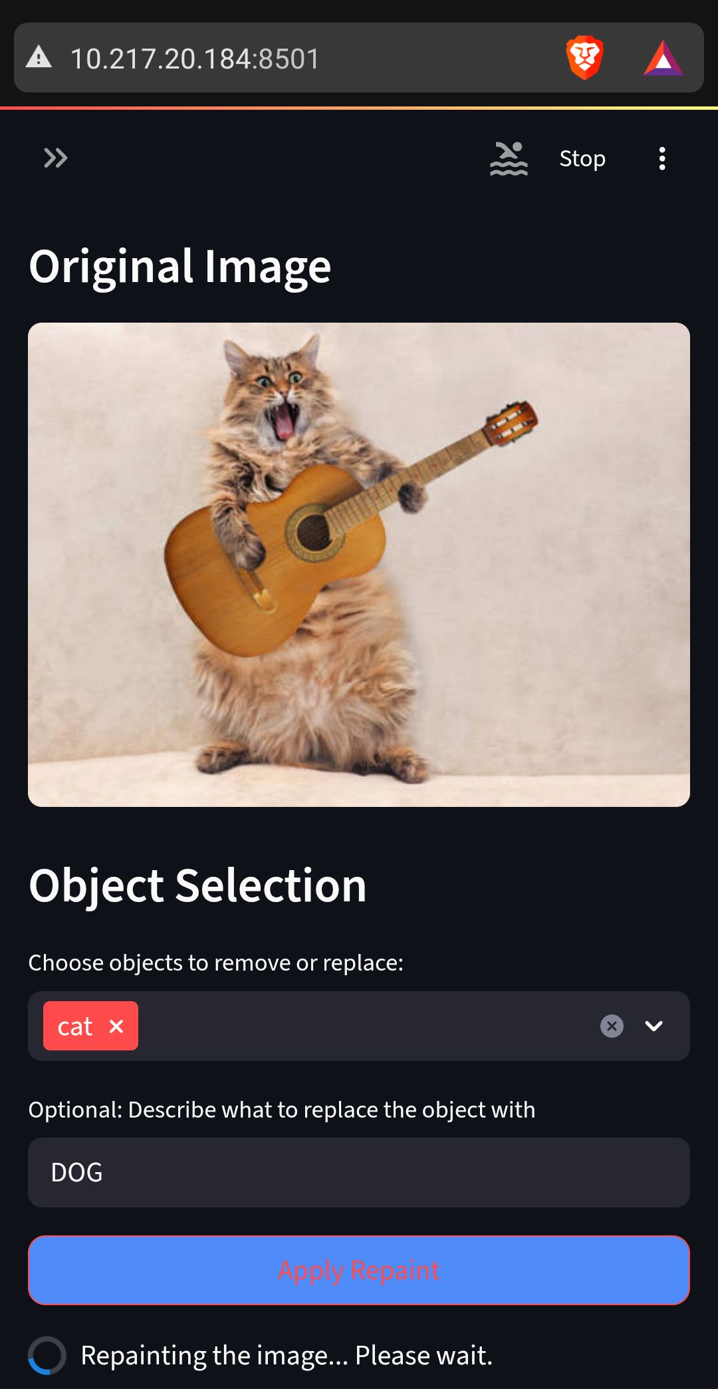The image size is (718, 1389).
Task: Open the Brave Rewards triangle icon
Action: click(663, 58)
